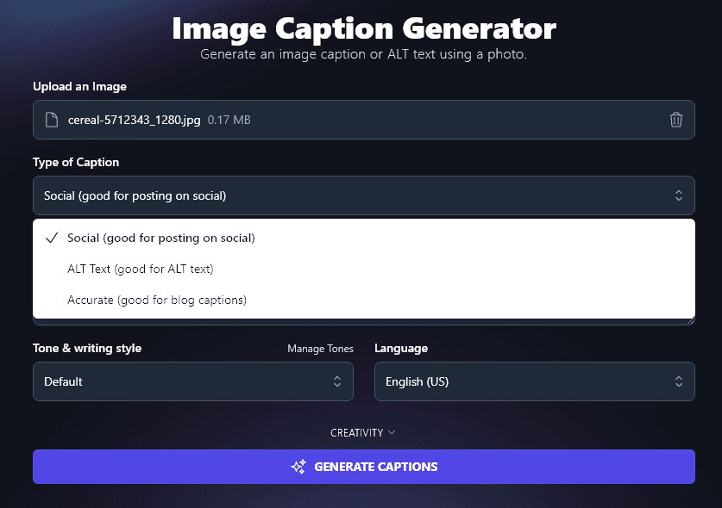Screen dimensions: 722x508
Task: Select English (US) in the Language selector
Action: pos(534,381)
